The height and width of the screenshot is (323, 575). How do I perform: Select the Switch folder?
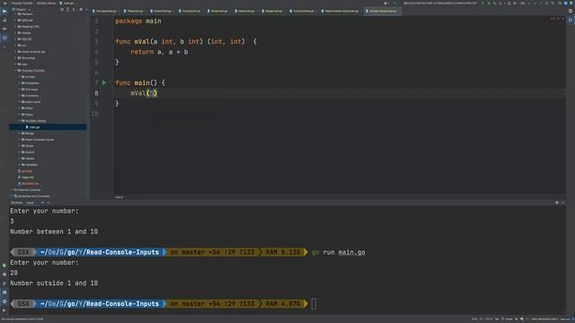point(30,152)
